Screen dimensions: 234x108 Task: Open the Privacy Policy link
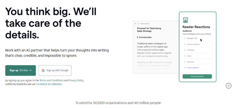pos(76,80)
